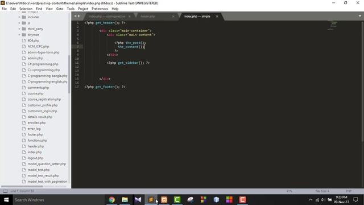This screenshot has width=364, height=205.
Task: Show hidden system tray icons
Action: click(x=311, y=200)
